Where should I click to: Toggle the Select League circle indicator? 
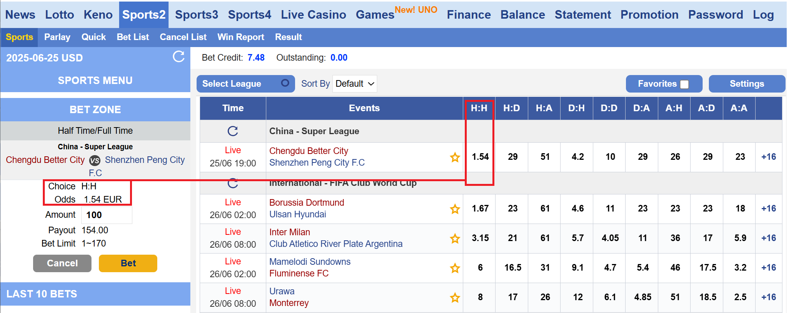pos(285,83)
